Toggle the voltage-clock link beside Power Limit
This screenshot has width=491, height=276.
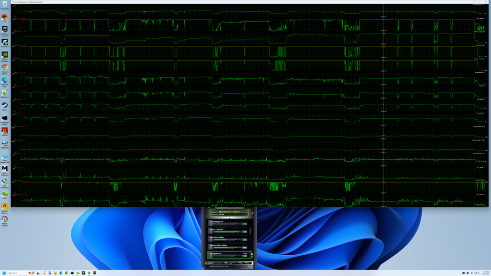[250, 231]
